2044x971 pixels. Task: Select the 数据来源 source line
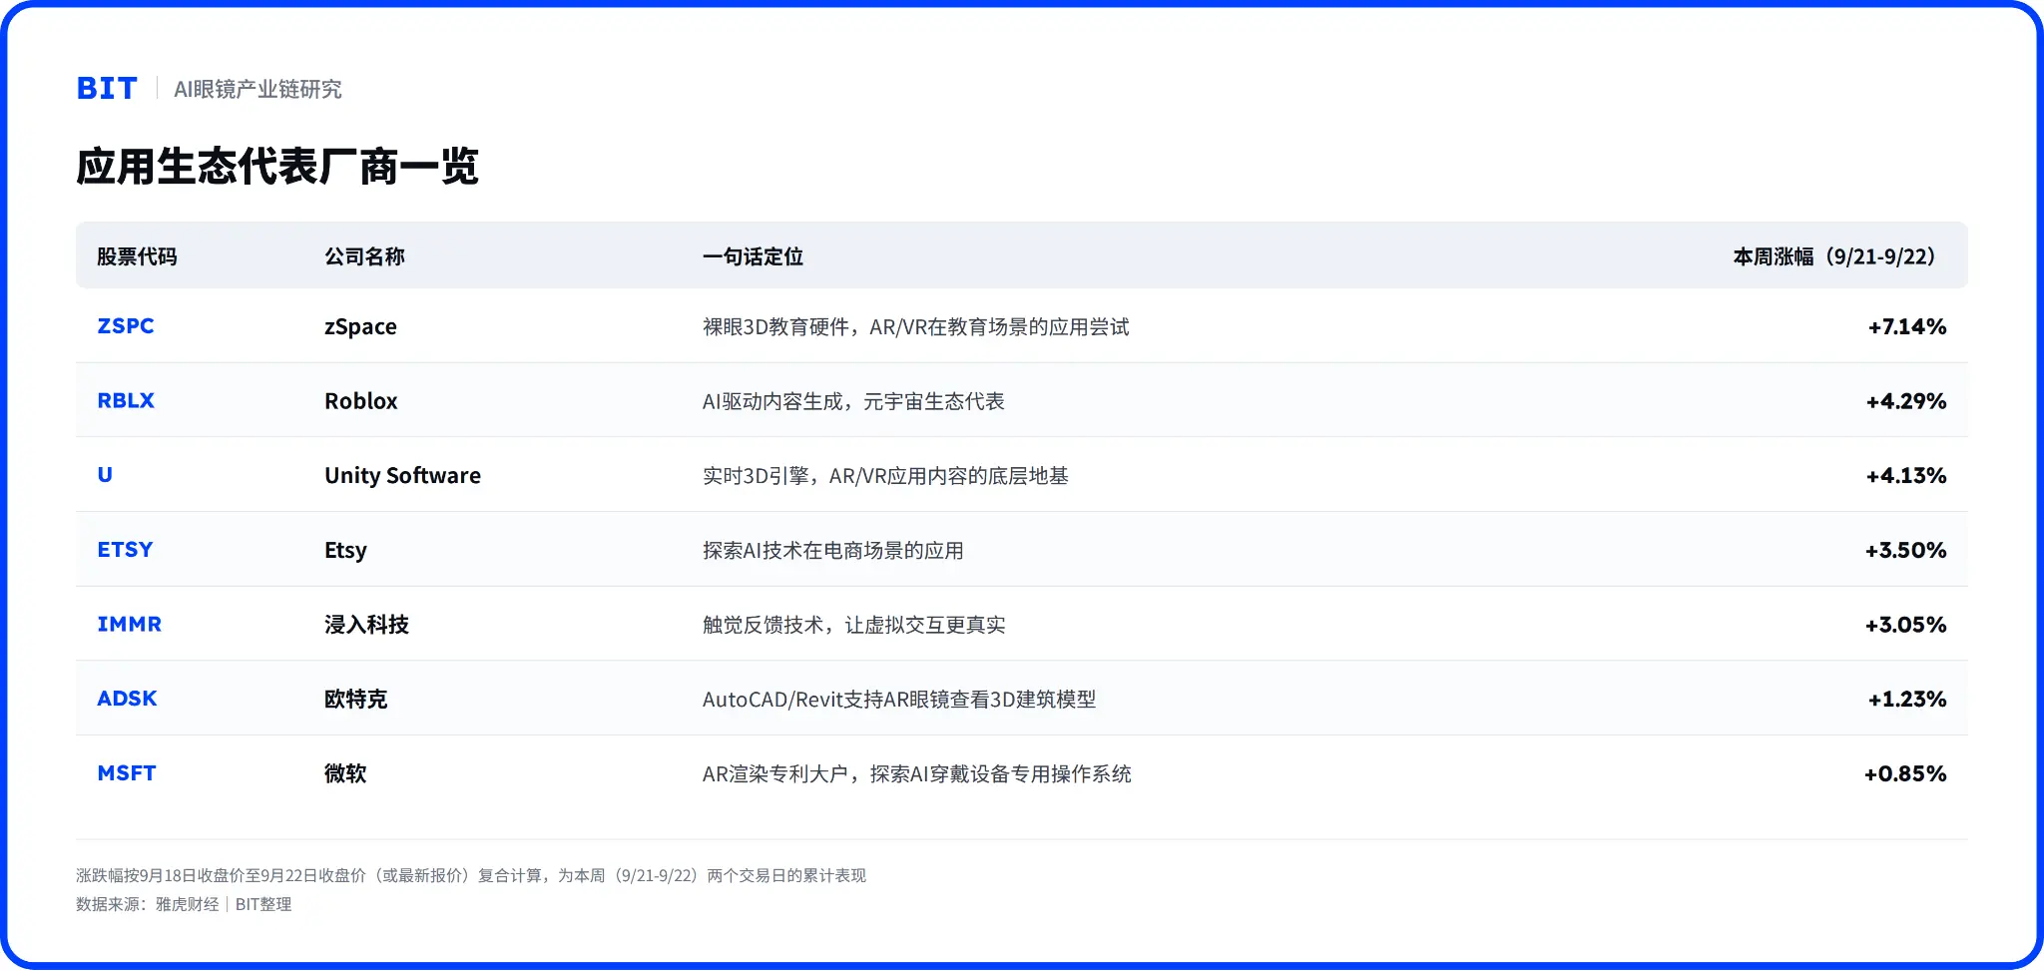point(184,904)
